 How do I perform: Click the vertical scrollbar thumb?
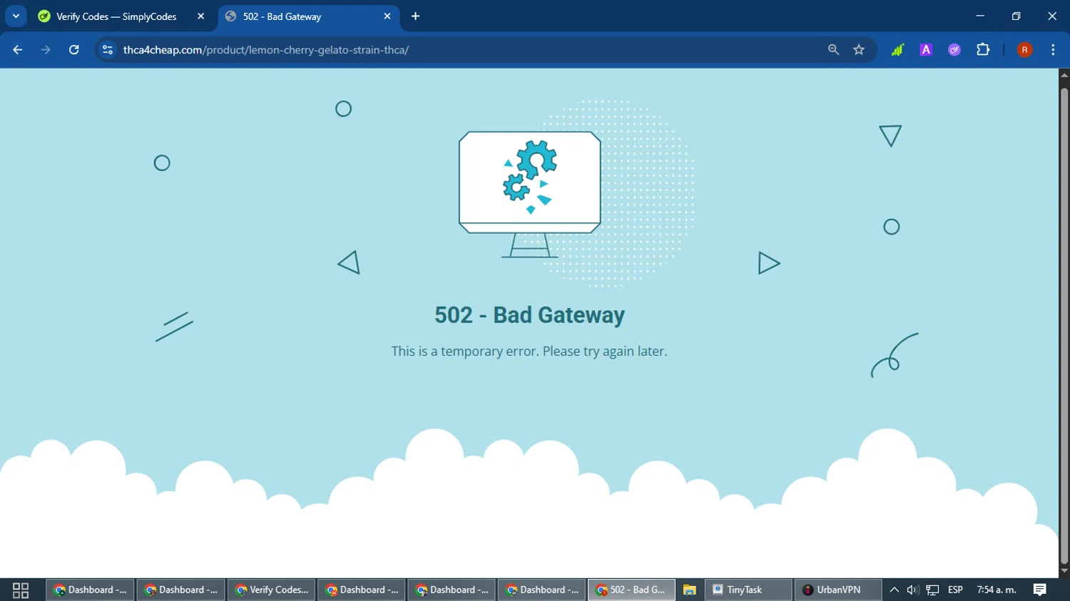pos(1064,326)
